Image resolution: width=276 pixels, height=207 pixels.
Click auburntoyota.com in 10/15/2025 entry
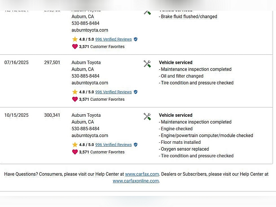tap(90, 136)
